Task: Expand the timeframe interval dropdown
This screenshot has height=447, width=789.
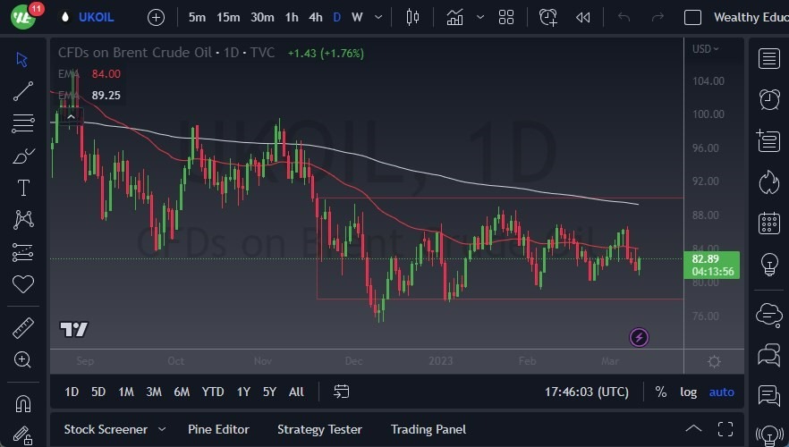Action: pos(380,17)
